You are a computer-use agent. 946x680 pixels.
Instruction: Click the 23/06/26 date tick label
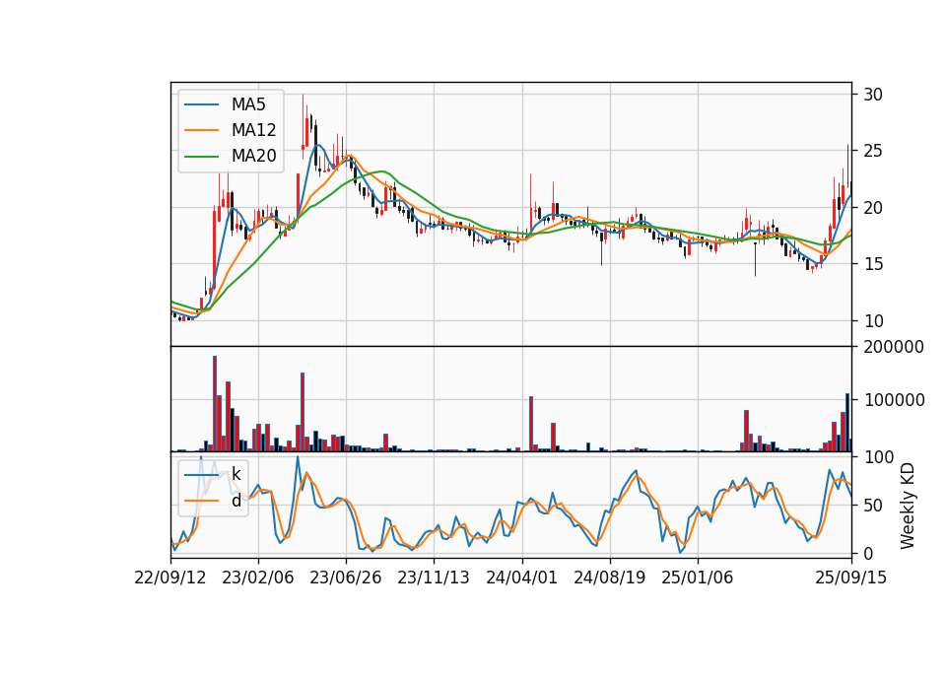346,578
